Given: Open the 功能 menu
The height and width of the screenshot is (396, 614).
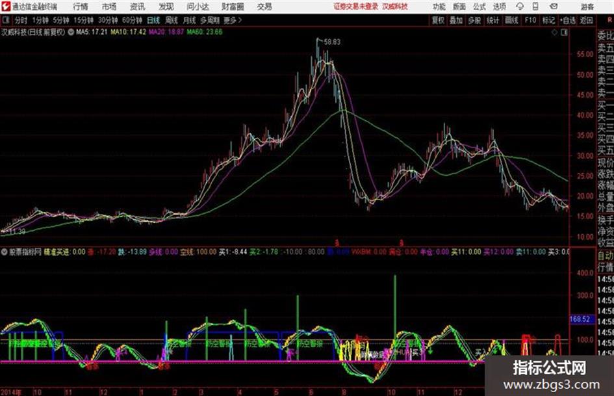Looking at the screenshot, I should click(x=439, y=7).
